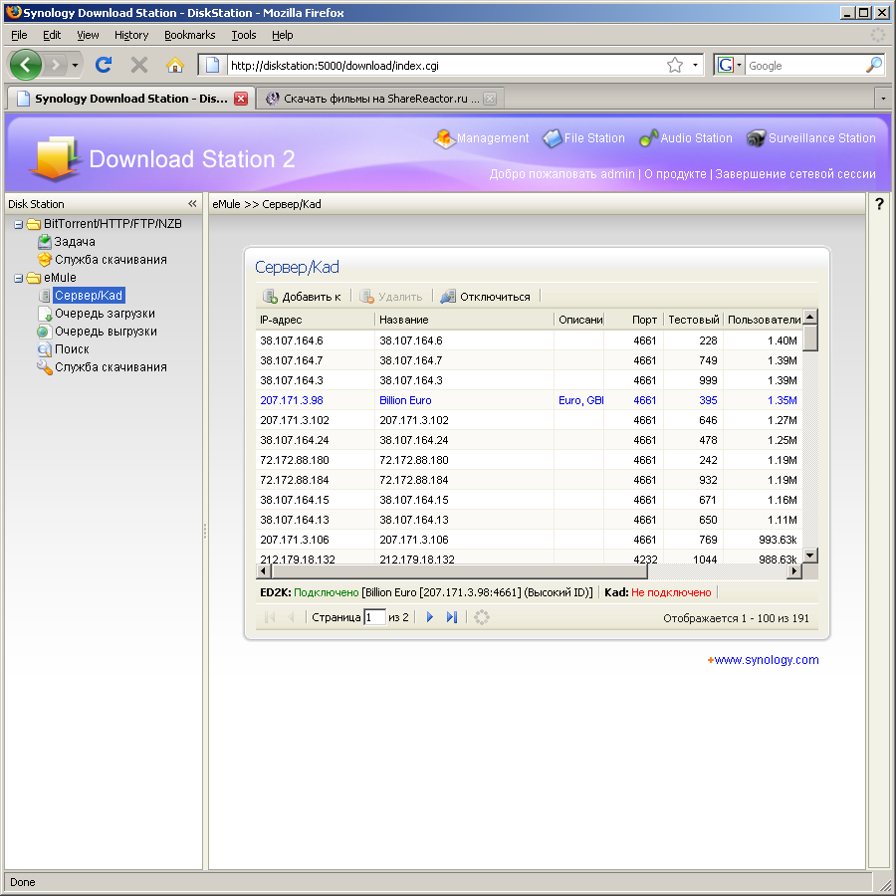Screen dimensions: 896x896
Task: Open the Firefox home page icon
Action: pyautogui.click(x=175, y=65)
